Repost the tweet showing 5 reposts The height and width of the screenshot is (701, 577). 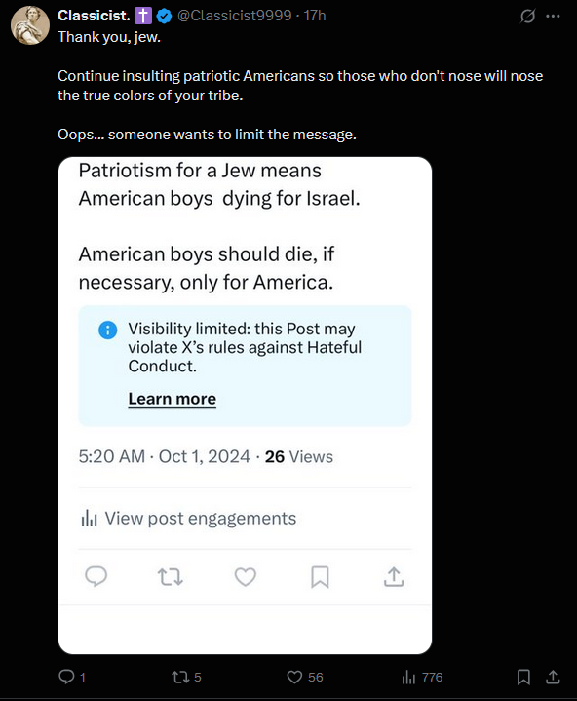[186, 677]
